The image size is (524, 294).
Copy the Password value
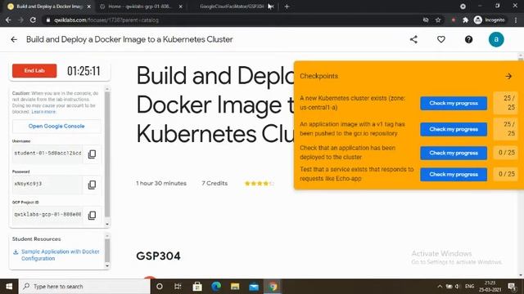click(x=92, y=185)
